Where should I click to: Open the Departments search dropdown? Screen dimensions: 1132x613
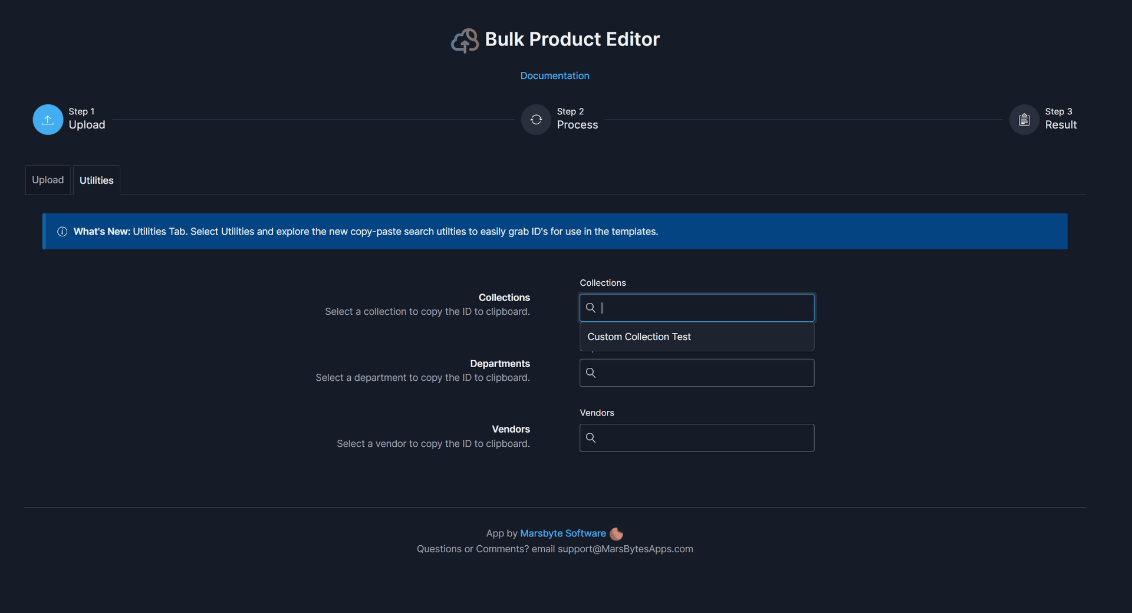click(696, 373)
